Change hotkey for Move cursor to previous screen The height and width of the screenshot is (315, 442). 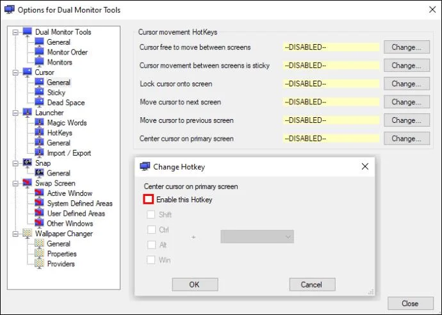[x=407, y=120]
